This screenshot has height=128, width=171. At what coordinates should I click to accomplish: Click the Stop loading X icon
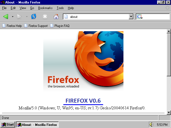point(45,17)
